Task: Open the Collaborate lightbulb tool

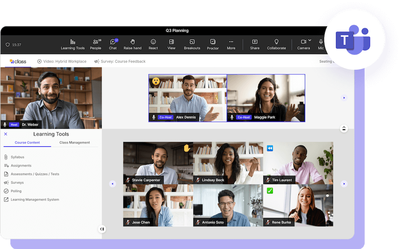Action: pyautogui.click(x=276, y=44)
